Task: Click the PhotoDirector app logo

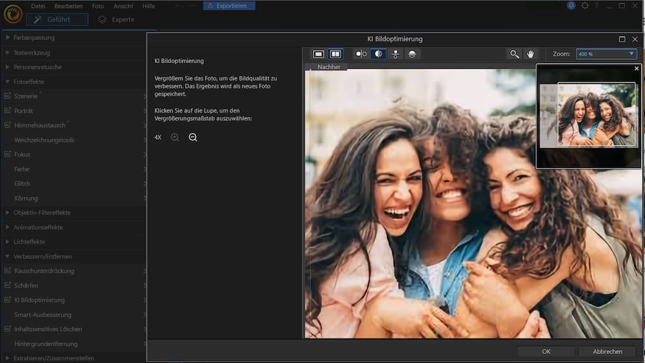Action: pos(12,14)
